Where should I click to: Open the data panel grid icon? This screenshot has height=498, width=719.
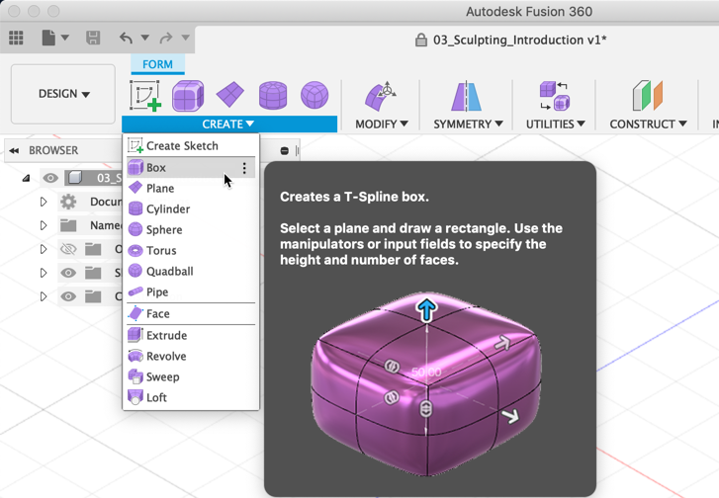coord(16,38)
